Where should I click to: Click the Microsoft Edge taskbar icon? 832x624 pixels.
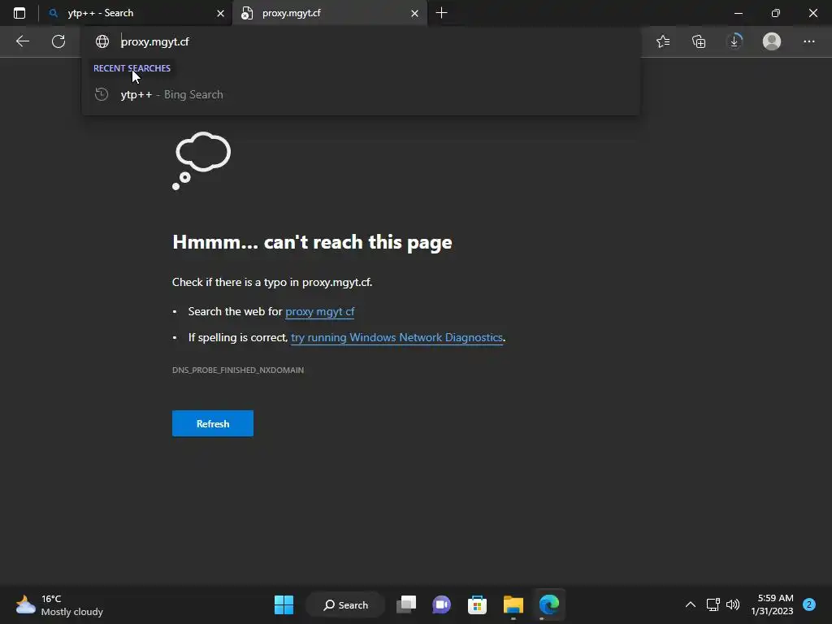549,604
